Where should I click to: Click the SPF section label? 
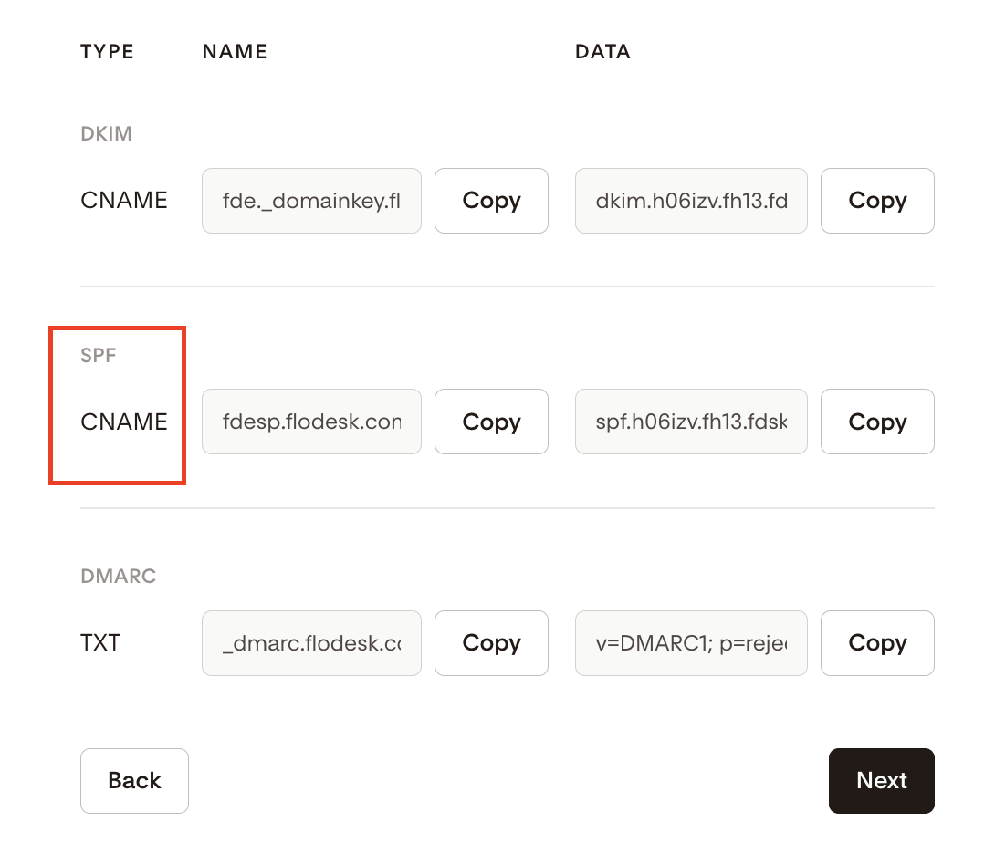(x=99, y=356)
